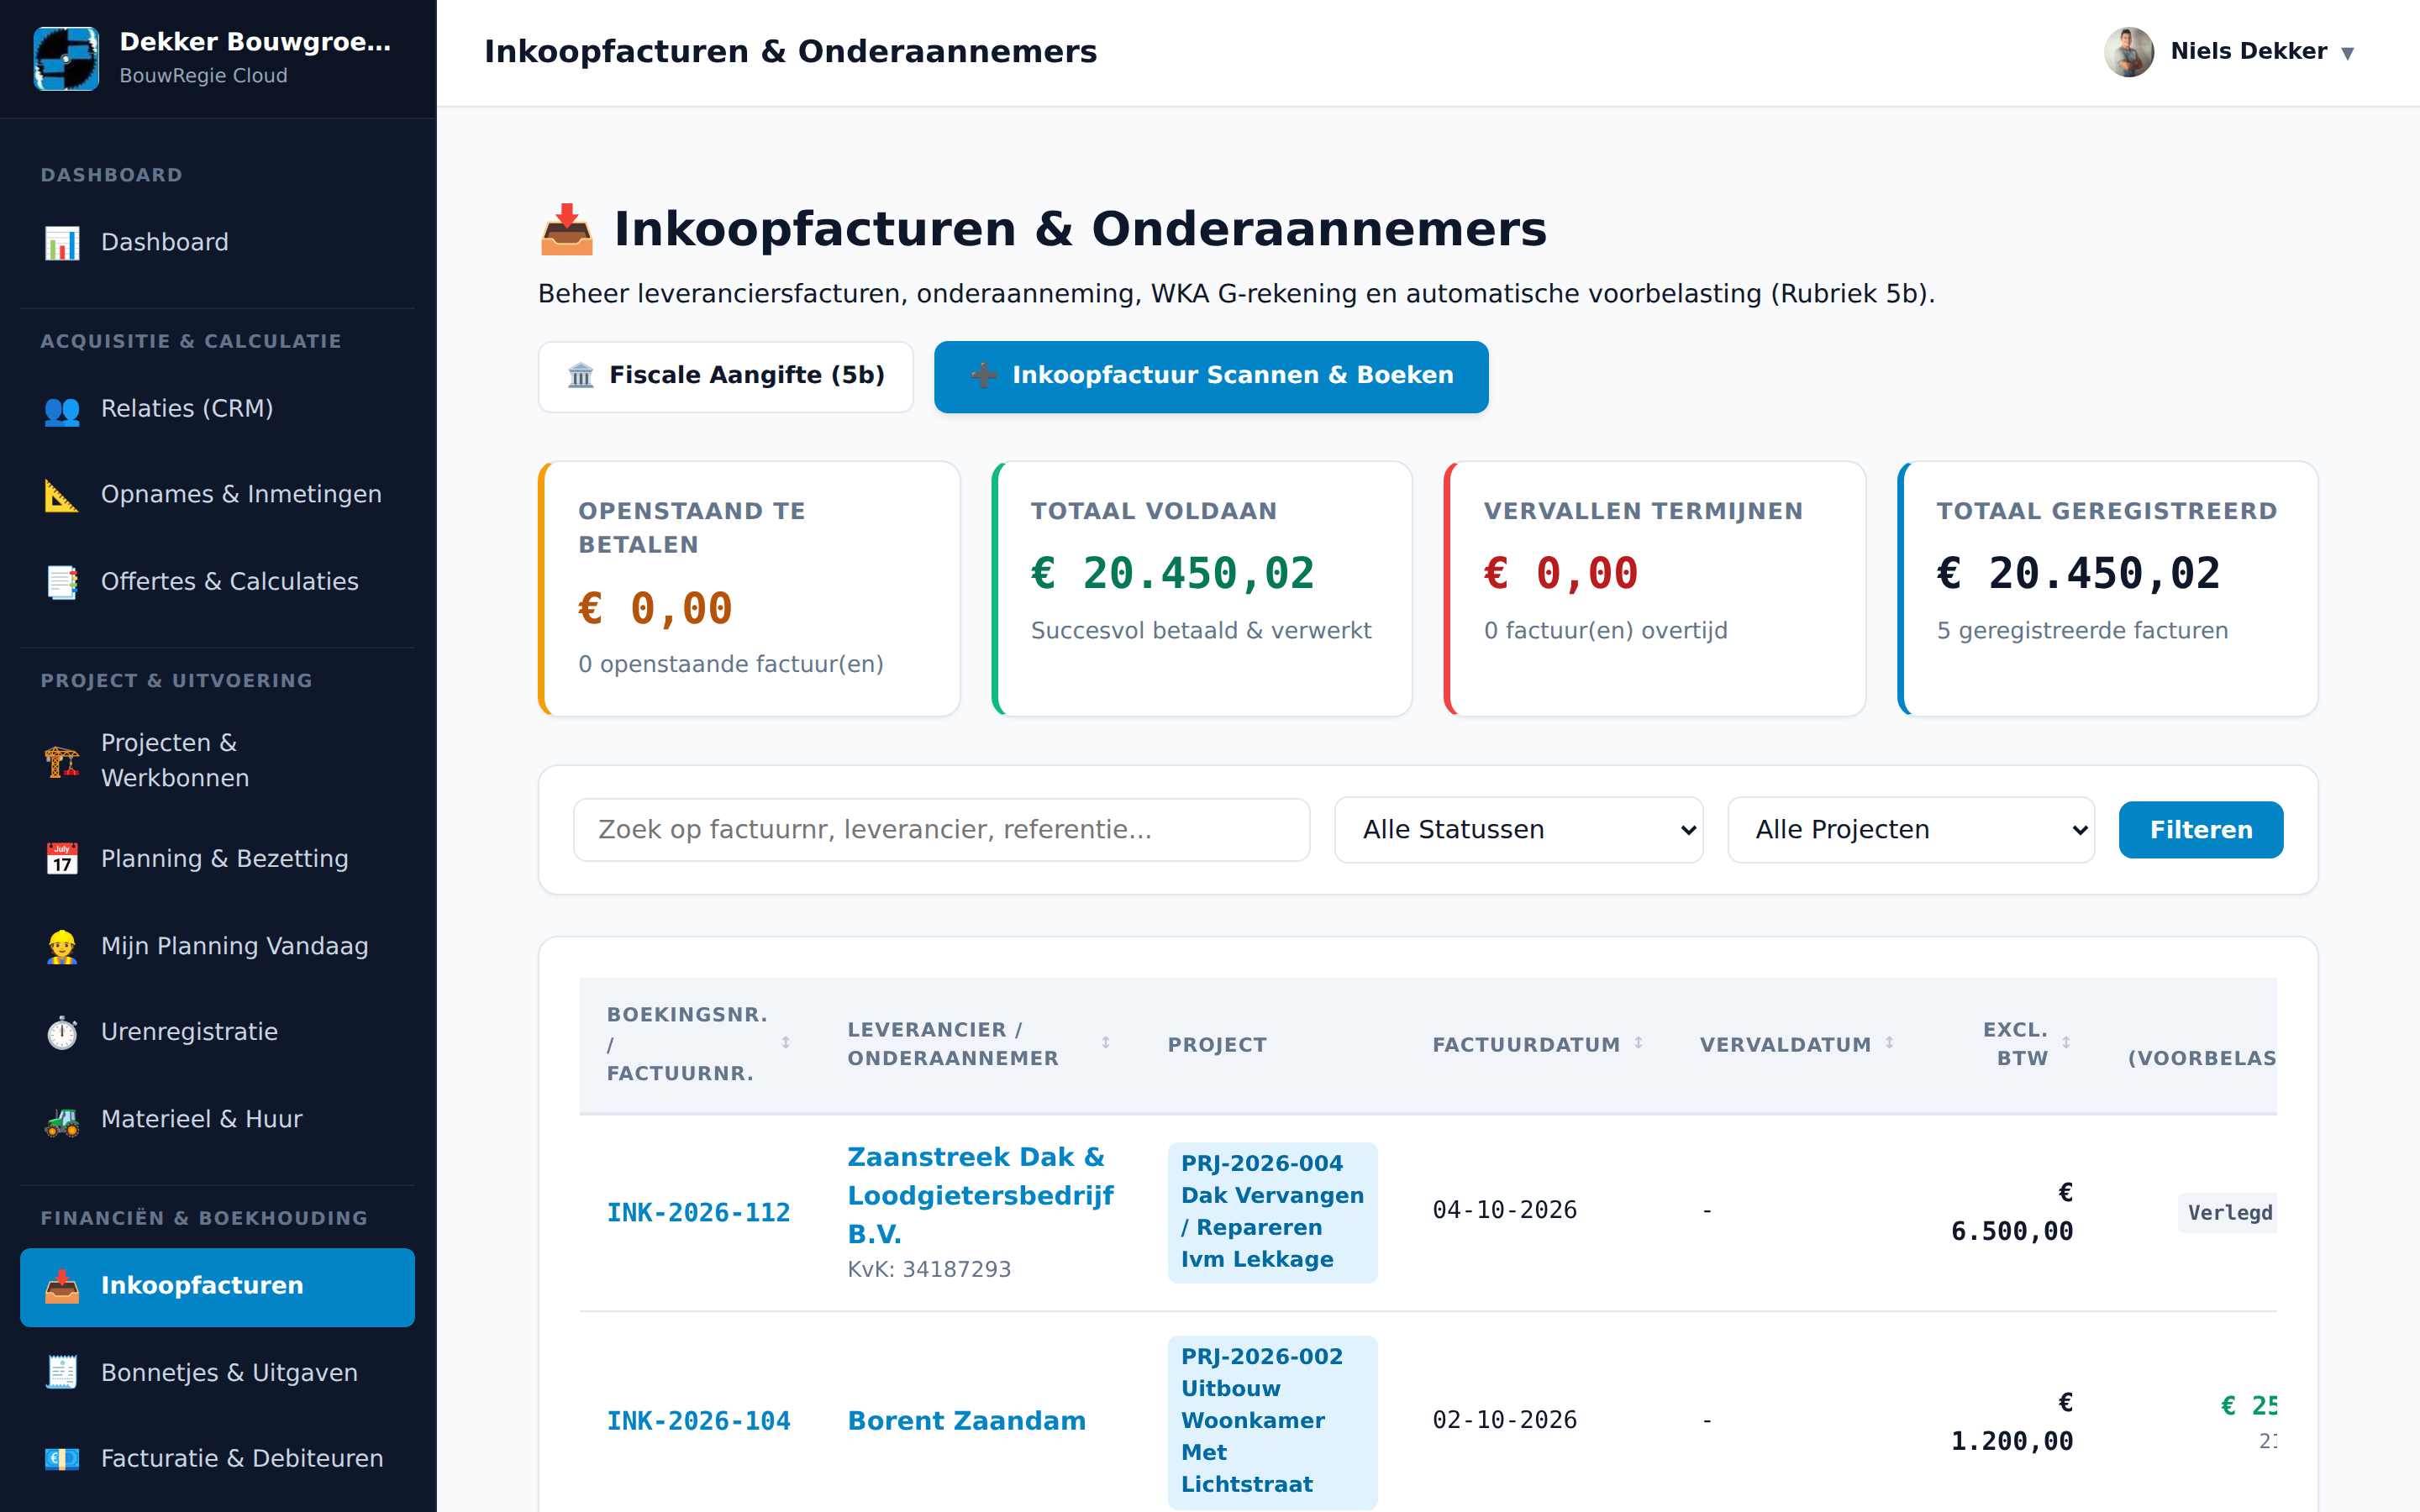Open Dashboard menu item
The image size is (2420, 1512).
pos(217,242)
